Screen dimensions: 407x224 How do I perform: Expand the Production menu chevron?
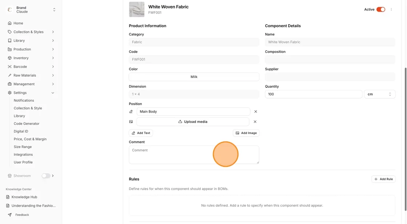53,49
